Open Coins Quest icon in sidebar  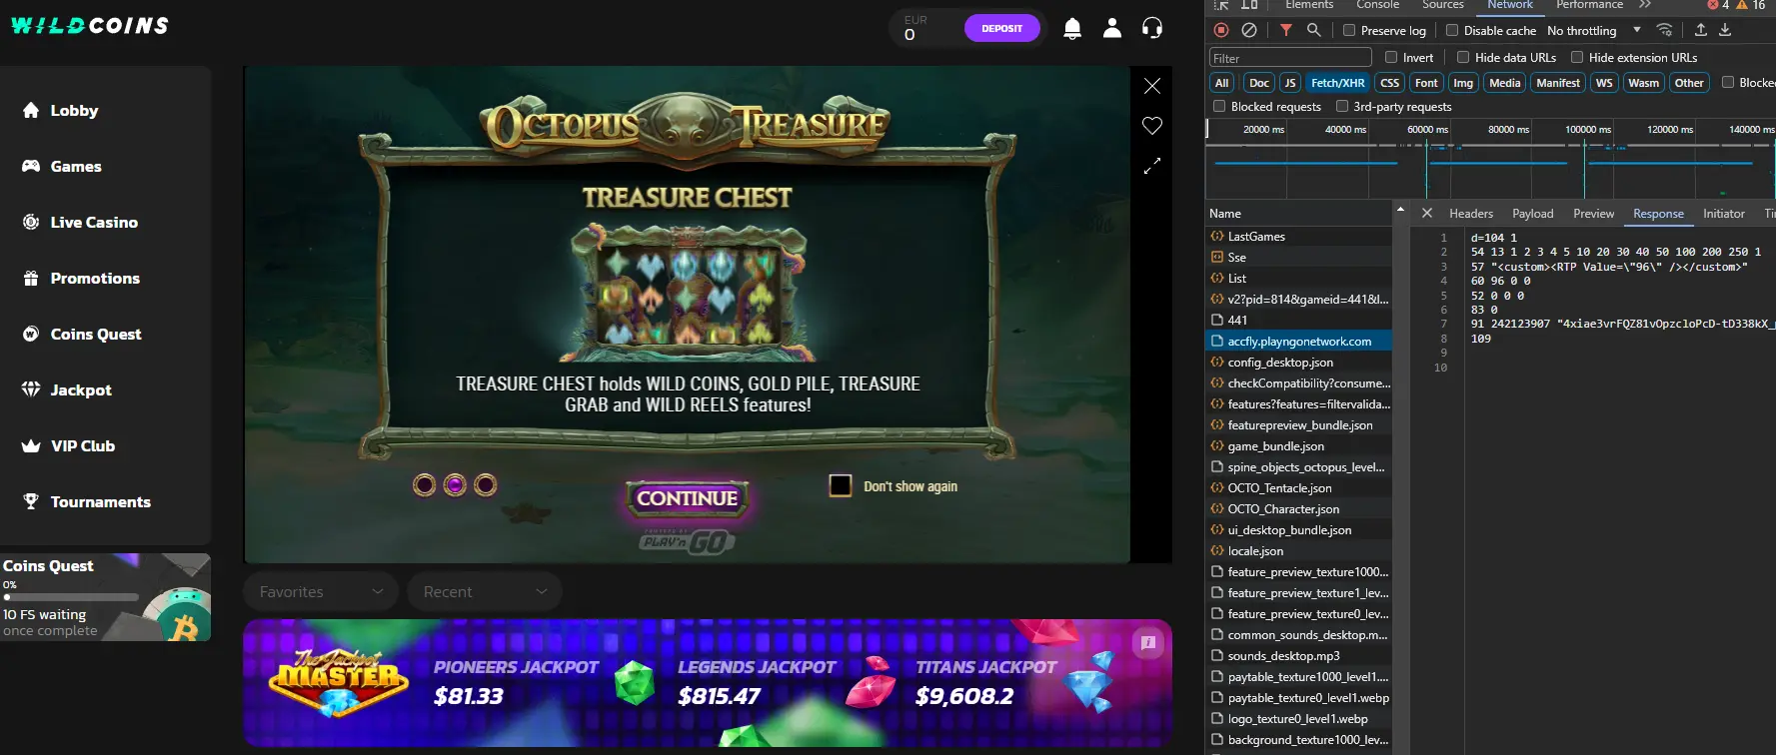tap(31, 334)
